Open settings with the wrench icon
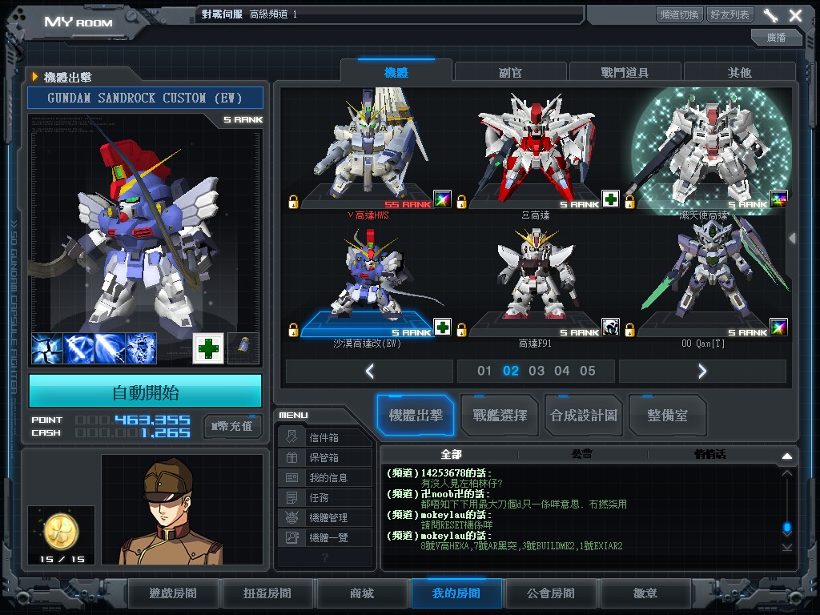 pos(770,15)
